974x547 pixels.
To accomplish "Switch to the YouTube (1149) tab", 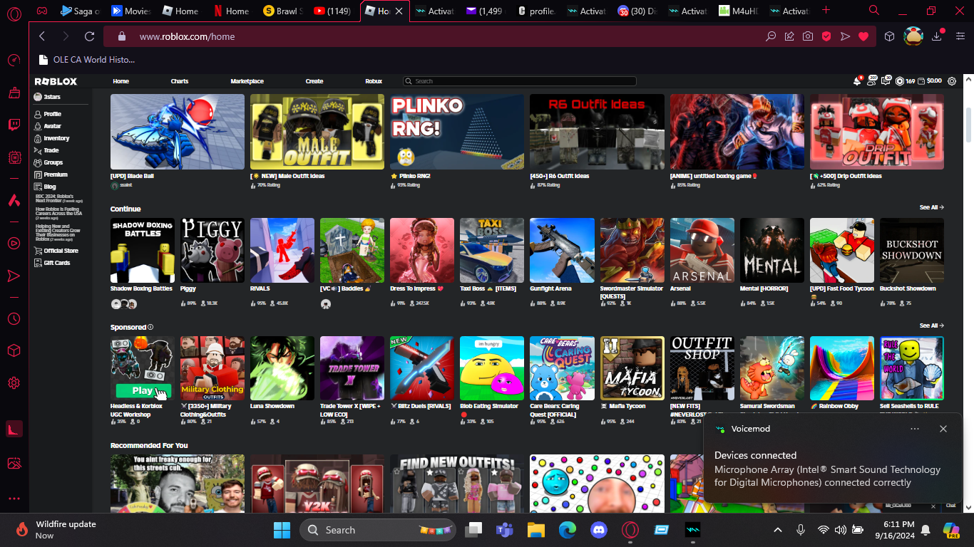I will (333, 11).
